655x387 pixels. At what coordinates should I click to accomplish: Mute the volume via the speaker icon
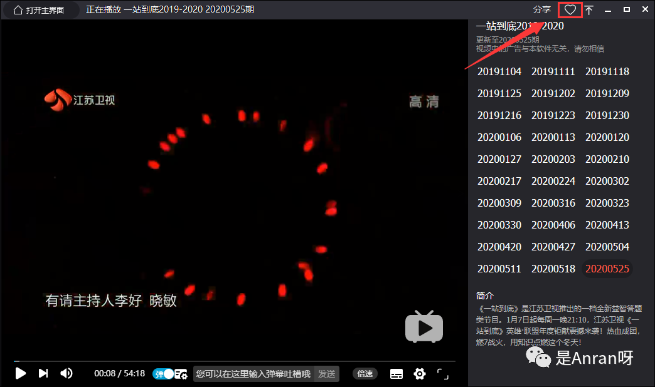tap(67, 373)
